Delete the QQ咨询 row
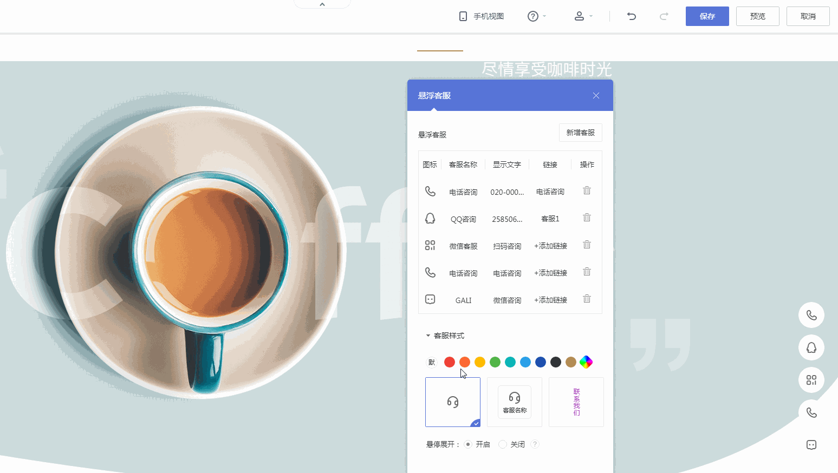838x473 pixels. point(587,218)
